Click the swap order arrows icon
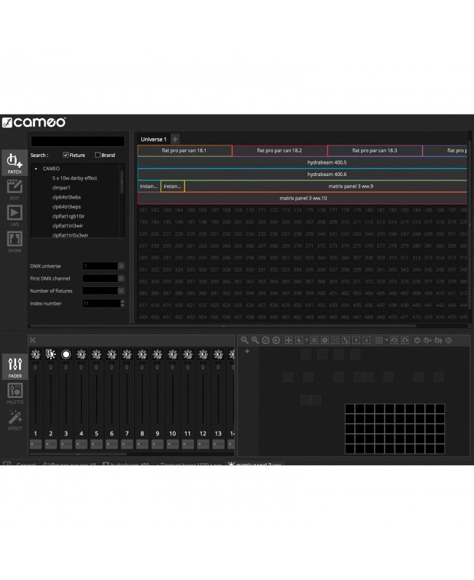Screen dimensions: 474x580 [346, 340]
